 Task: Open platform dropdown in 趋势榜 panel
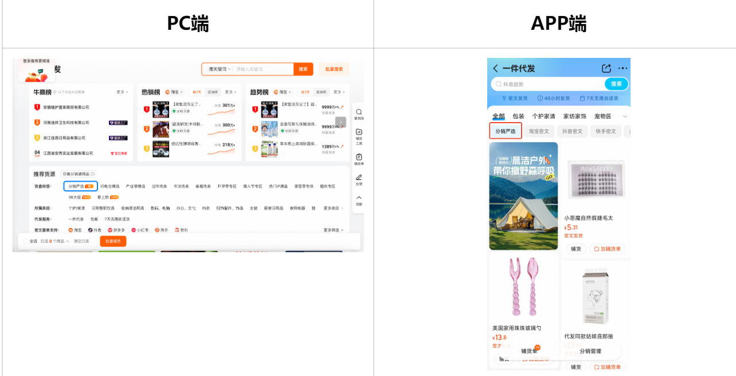pyautogui.click(x=282, y=92)
